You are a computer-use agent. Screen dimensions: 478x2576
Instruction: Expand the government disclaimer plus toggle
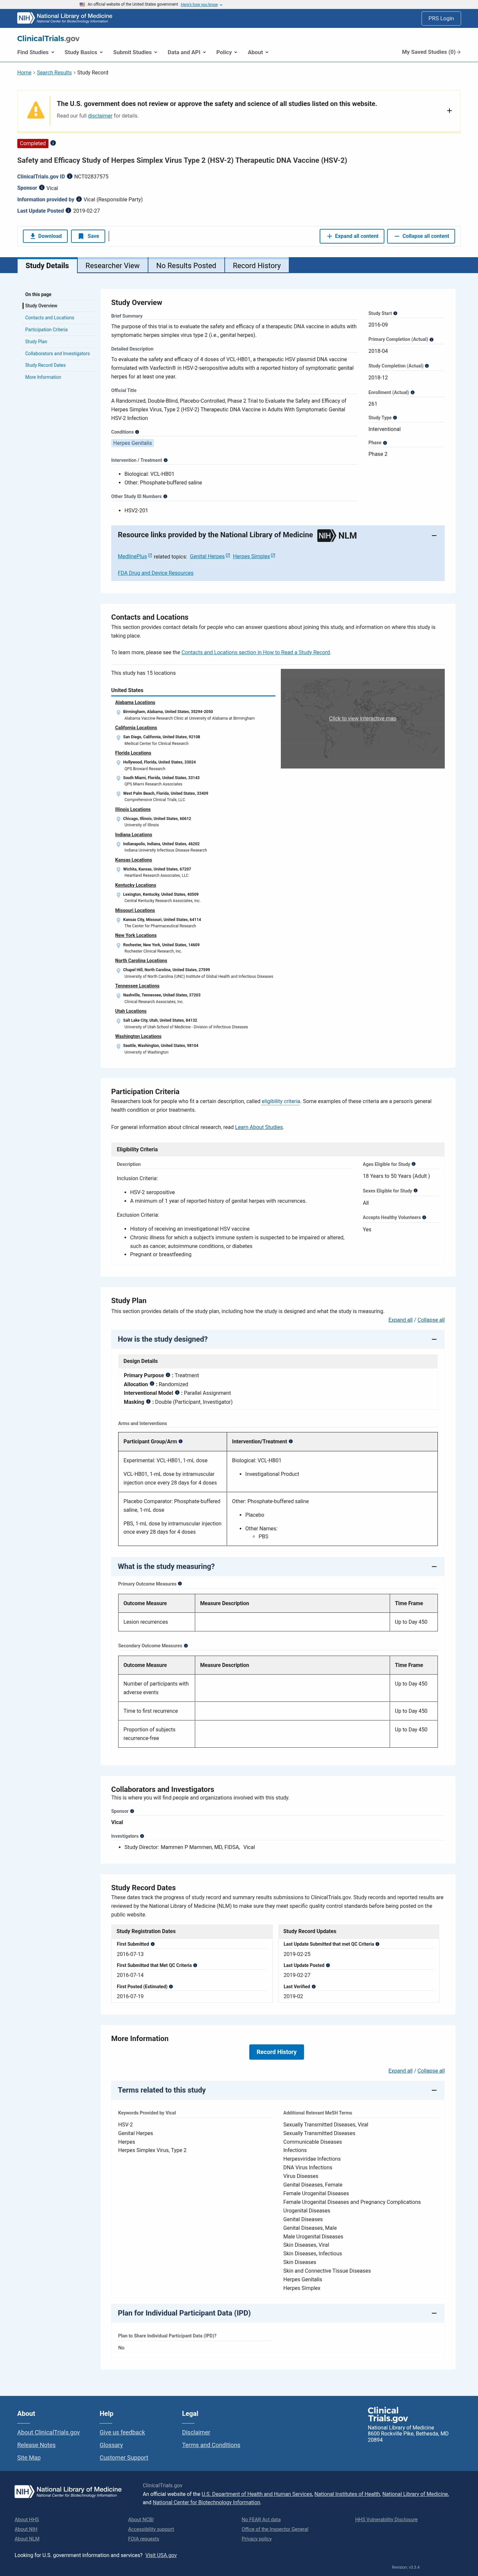(x=448, y=111)
